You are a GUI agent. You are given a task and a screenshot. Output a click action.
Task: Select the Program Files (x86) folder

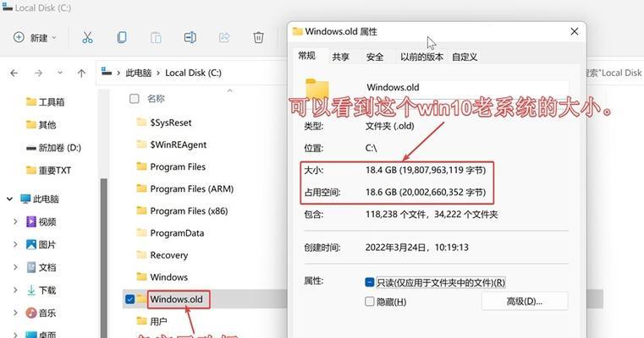click(189, 211)
